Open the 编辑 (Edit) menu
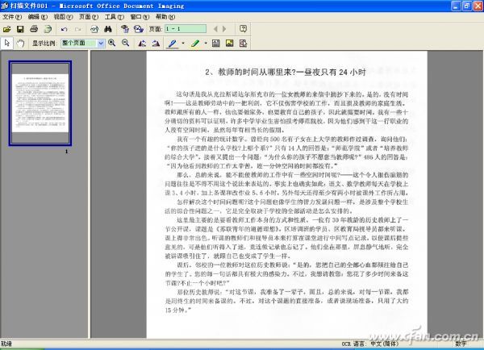 [38, 17]
